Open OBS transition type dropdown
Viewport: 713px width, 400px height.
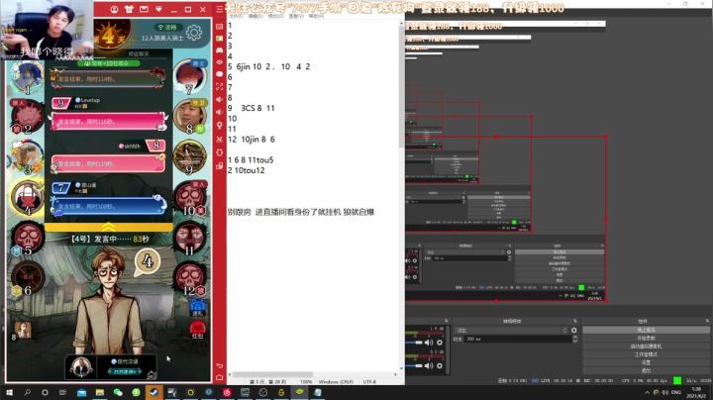[x=512, y=331]
